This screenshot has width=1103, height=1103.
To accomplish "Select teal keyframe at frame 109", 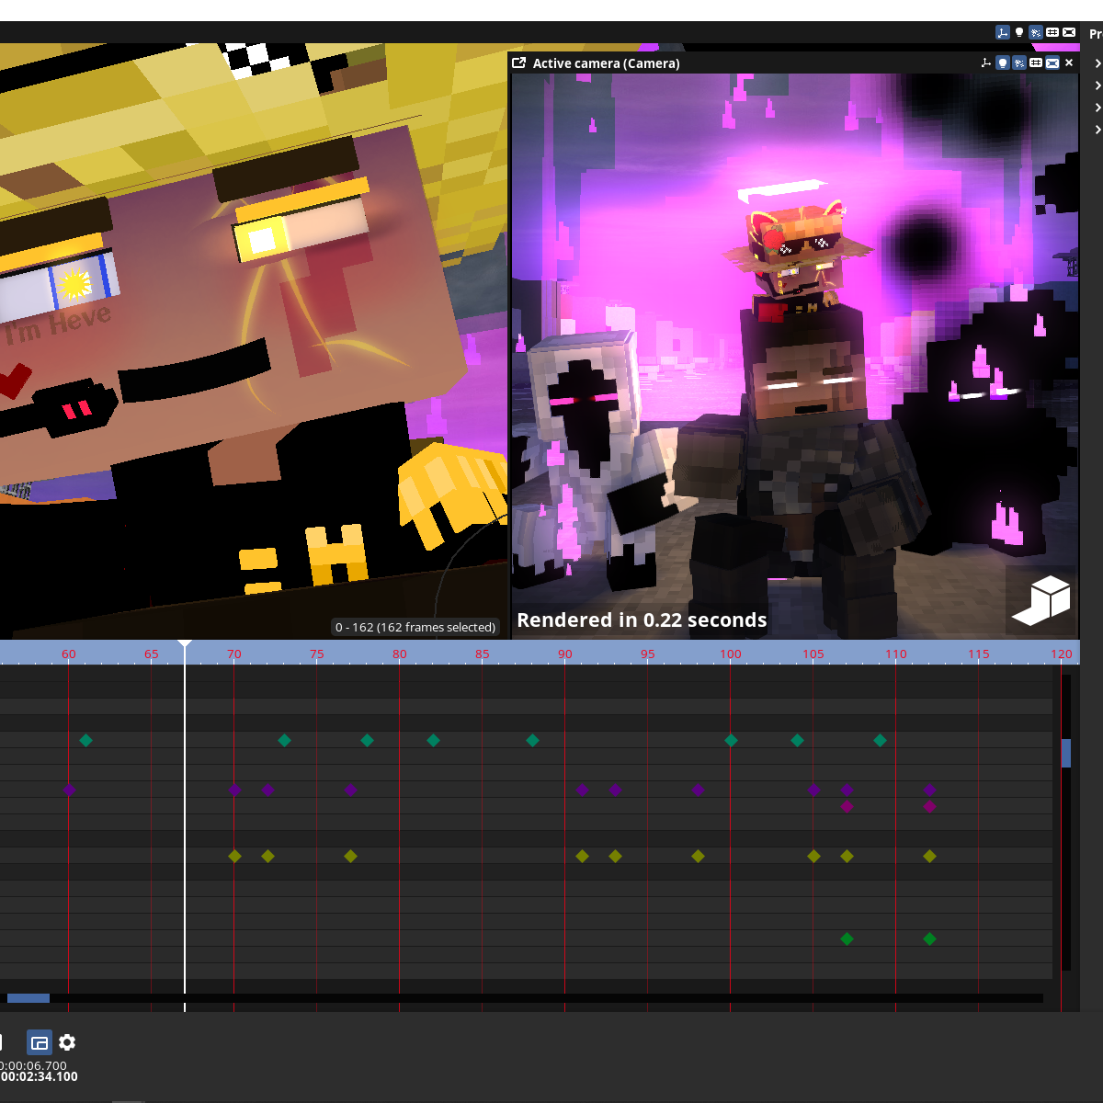I will (880, 740).
